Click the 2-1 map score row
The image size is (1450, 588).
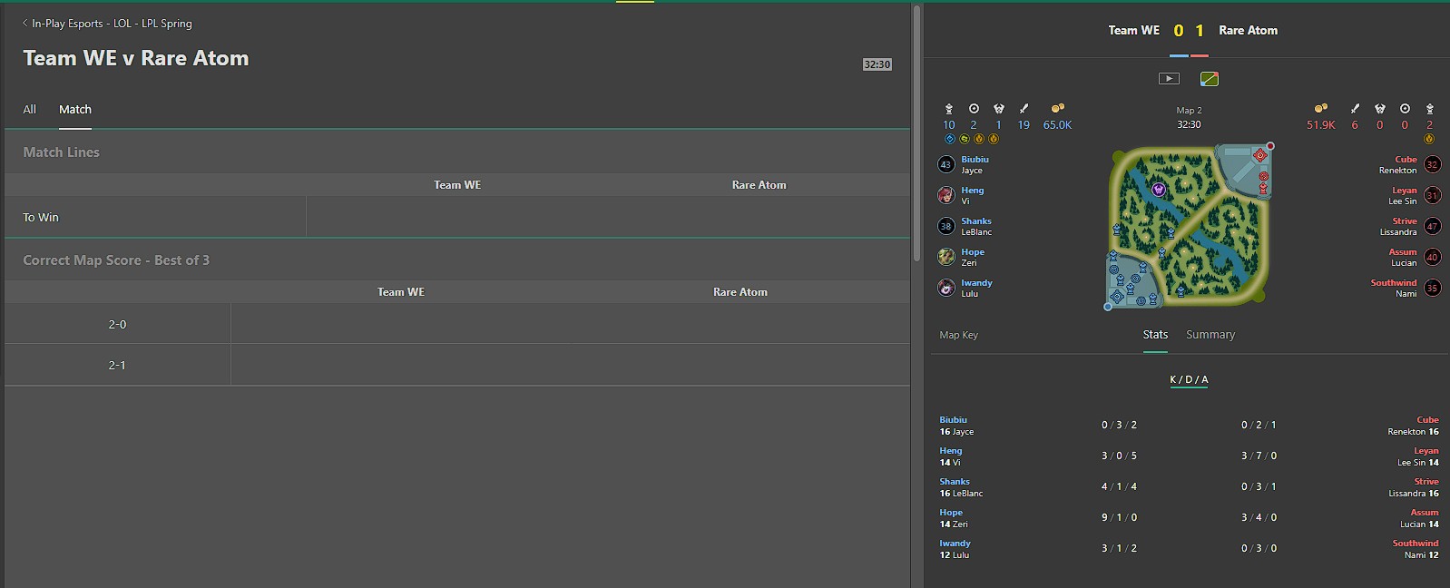click(x=457, y=365)
